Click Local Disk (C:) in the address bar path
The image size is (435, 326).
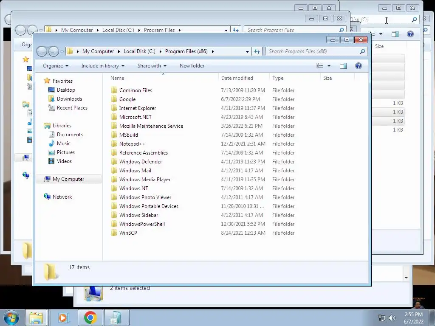pos(139,51)
